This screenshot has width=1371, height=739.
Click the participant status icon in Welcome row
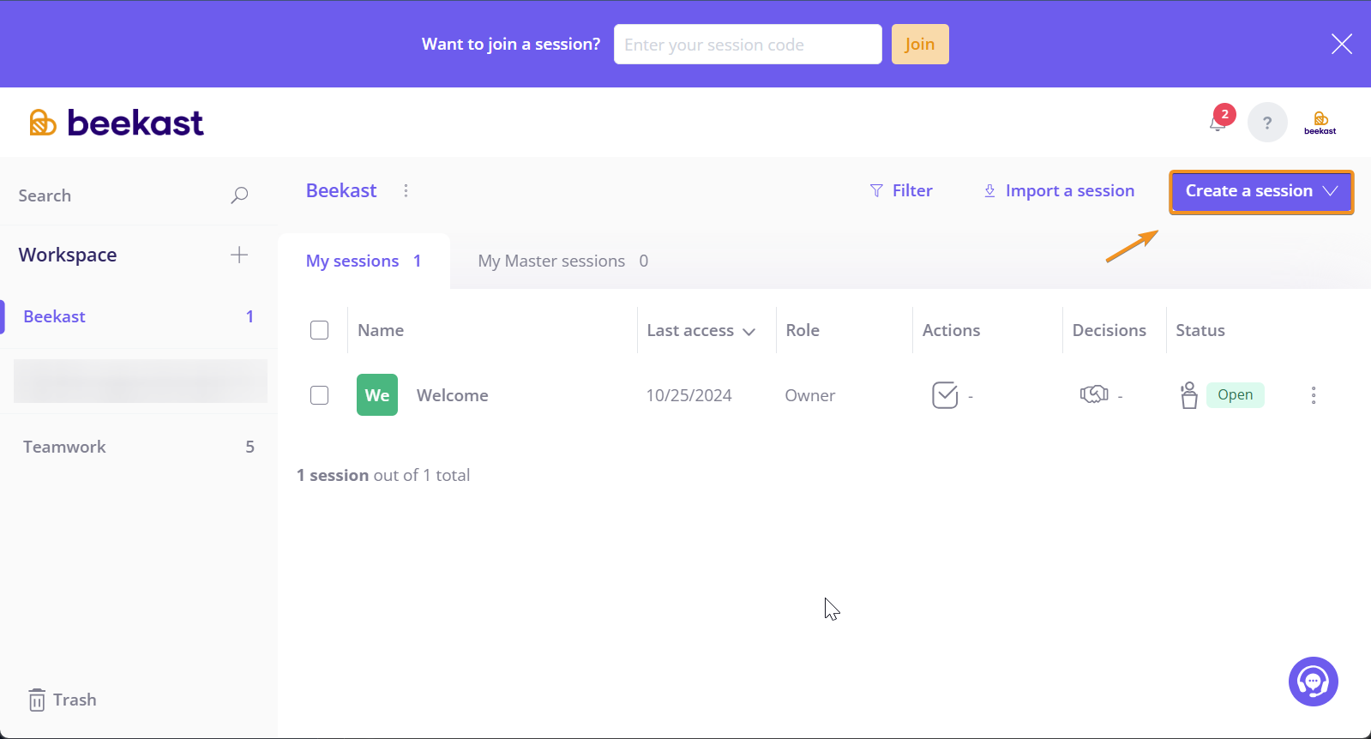(1188, 395)
